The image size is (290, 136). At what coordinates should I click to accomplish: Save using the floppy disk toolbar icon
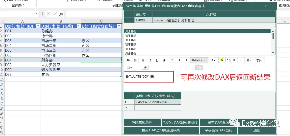[x=135, y=60]
